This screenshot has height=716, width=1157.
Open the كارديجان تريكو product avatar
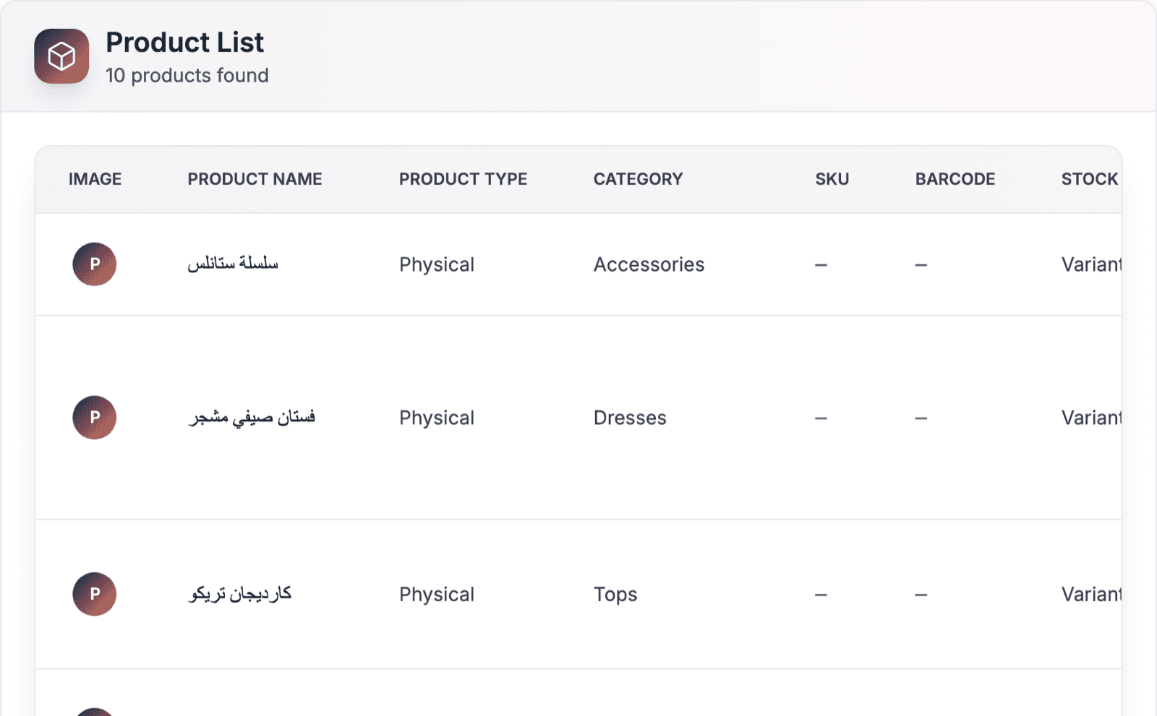tap(95, 594)
